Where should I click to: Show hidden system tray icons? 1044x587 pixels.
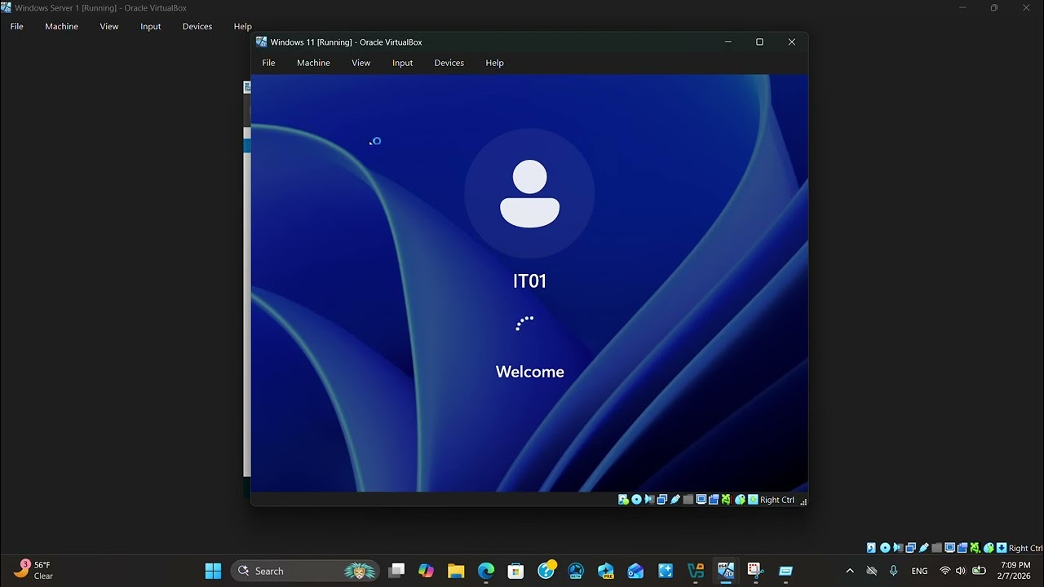pos(850,571)
